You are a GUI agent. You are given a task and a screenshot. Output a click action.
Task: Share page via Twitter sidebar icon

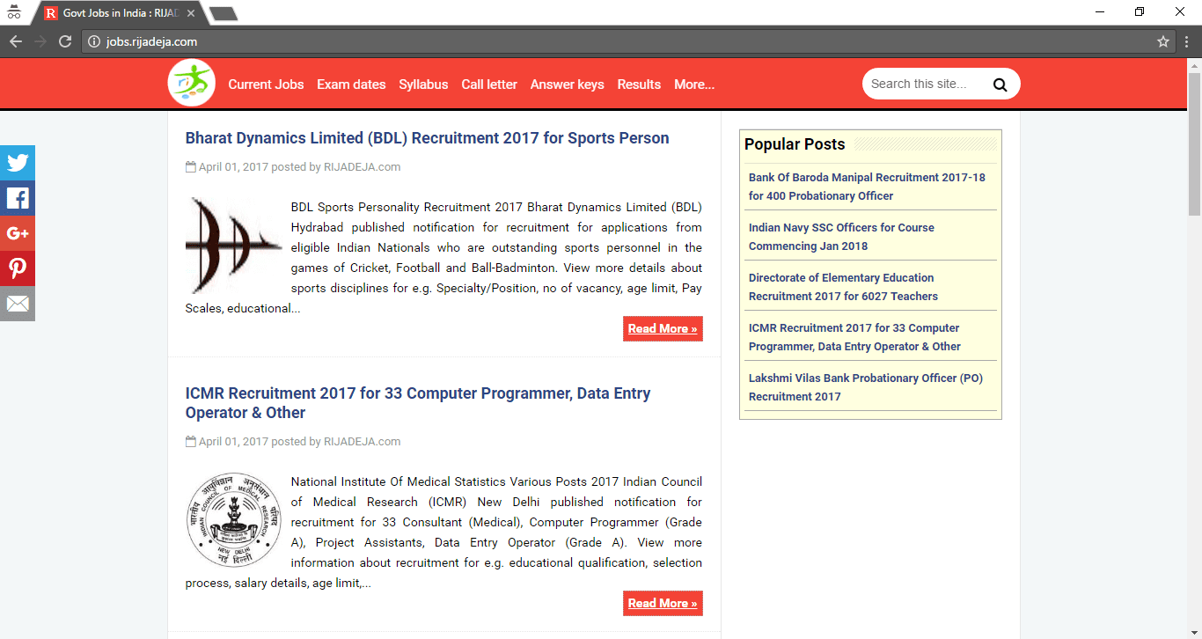(18, 163)
